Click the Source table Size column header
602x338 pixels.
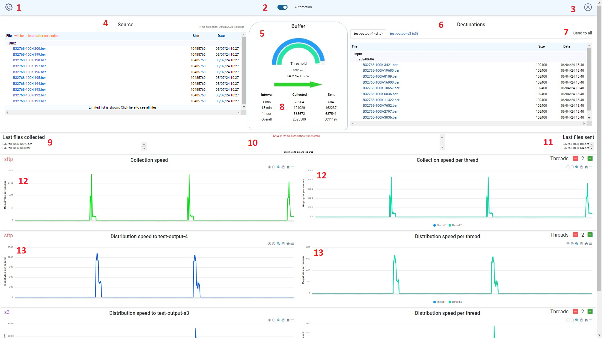[196, 36]
